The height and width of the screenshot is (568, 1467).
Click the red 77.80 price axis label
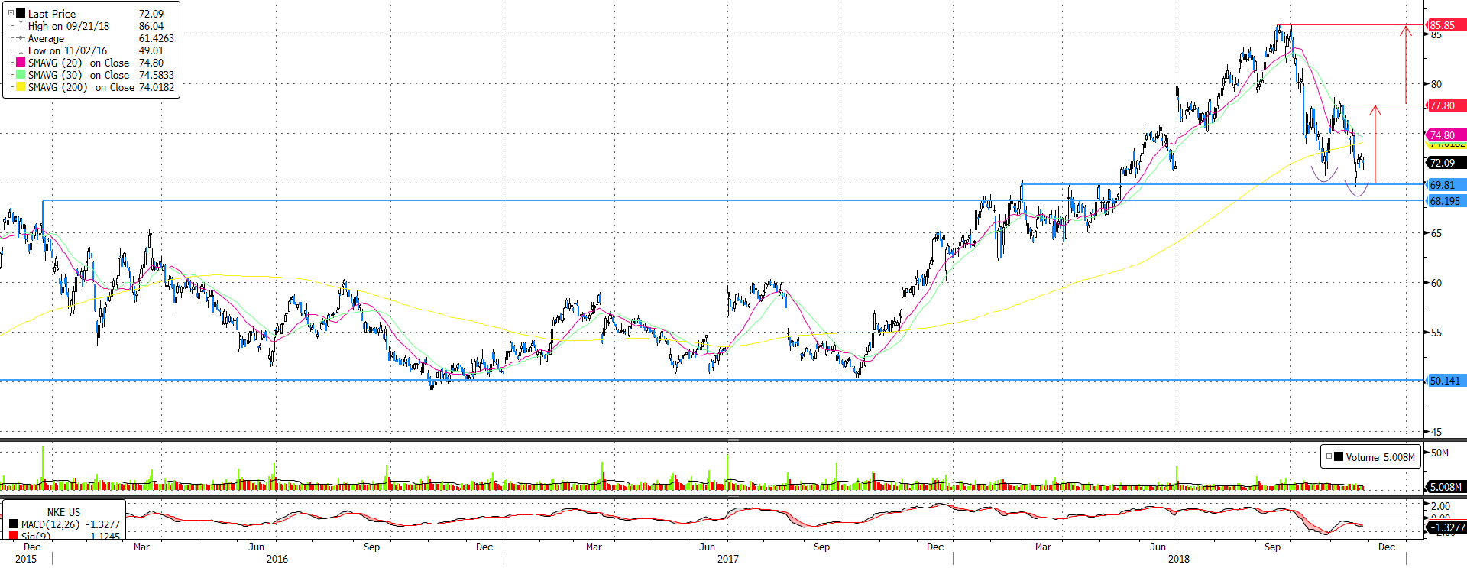[x=1446, y=105]
